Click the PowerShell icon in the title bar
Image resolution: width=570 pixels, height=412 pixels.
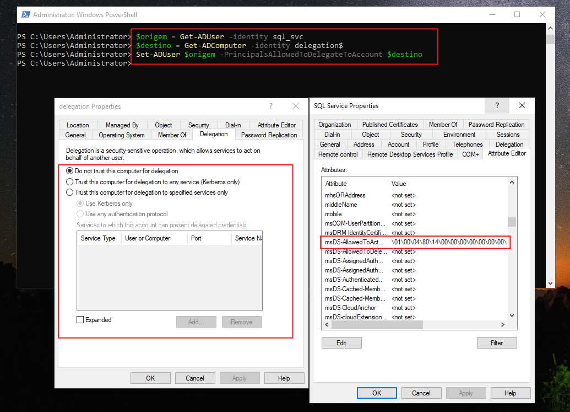25,14
